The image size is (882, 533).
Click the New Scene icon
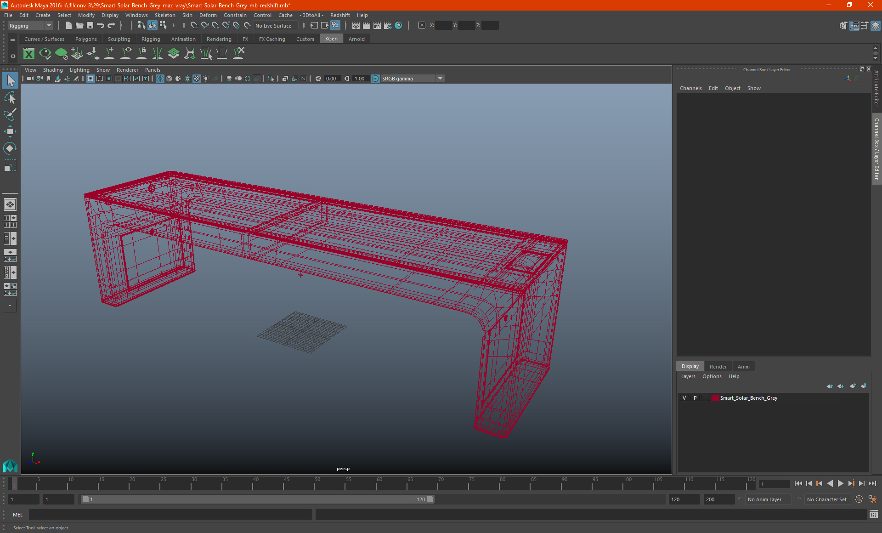(x=68, y=26)
